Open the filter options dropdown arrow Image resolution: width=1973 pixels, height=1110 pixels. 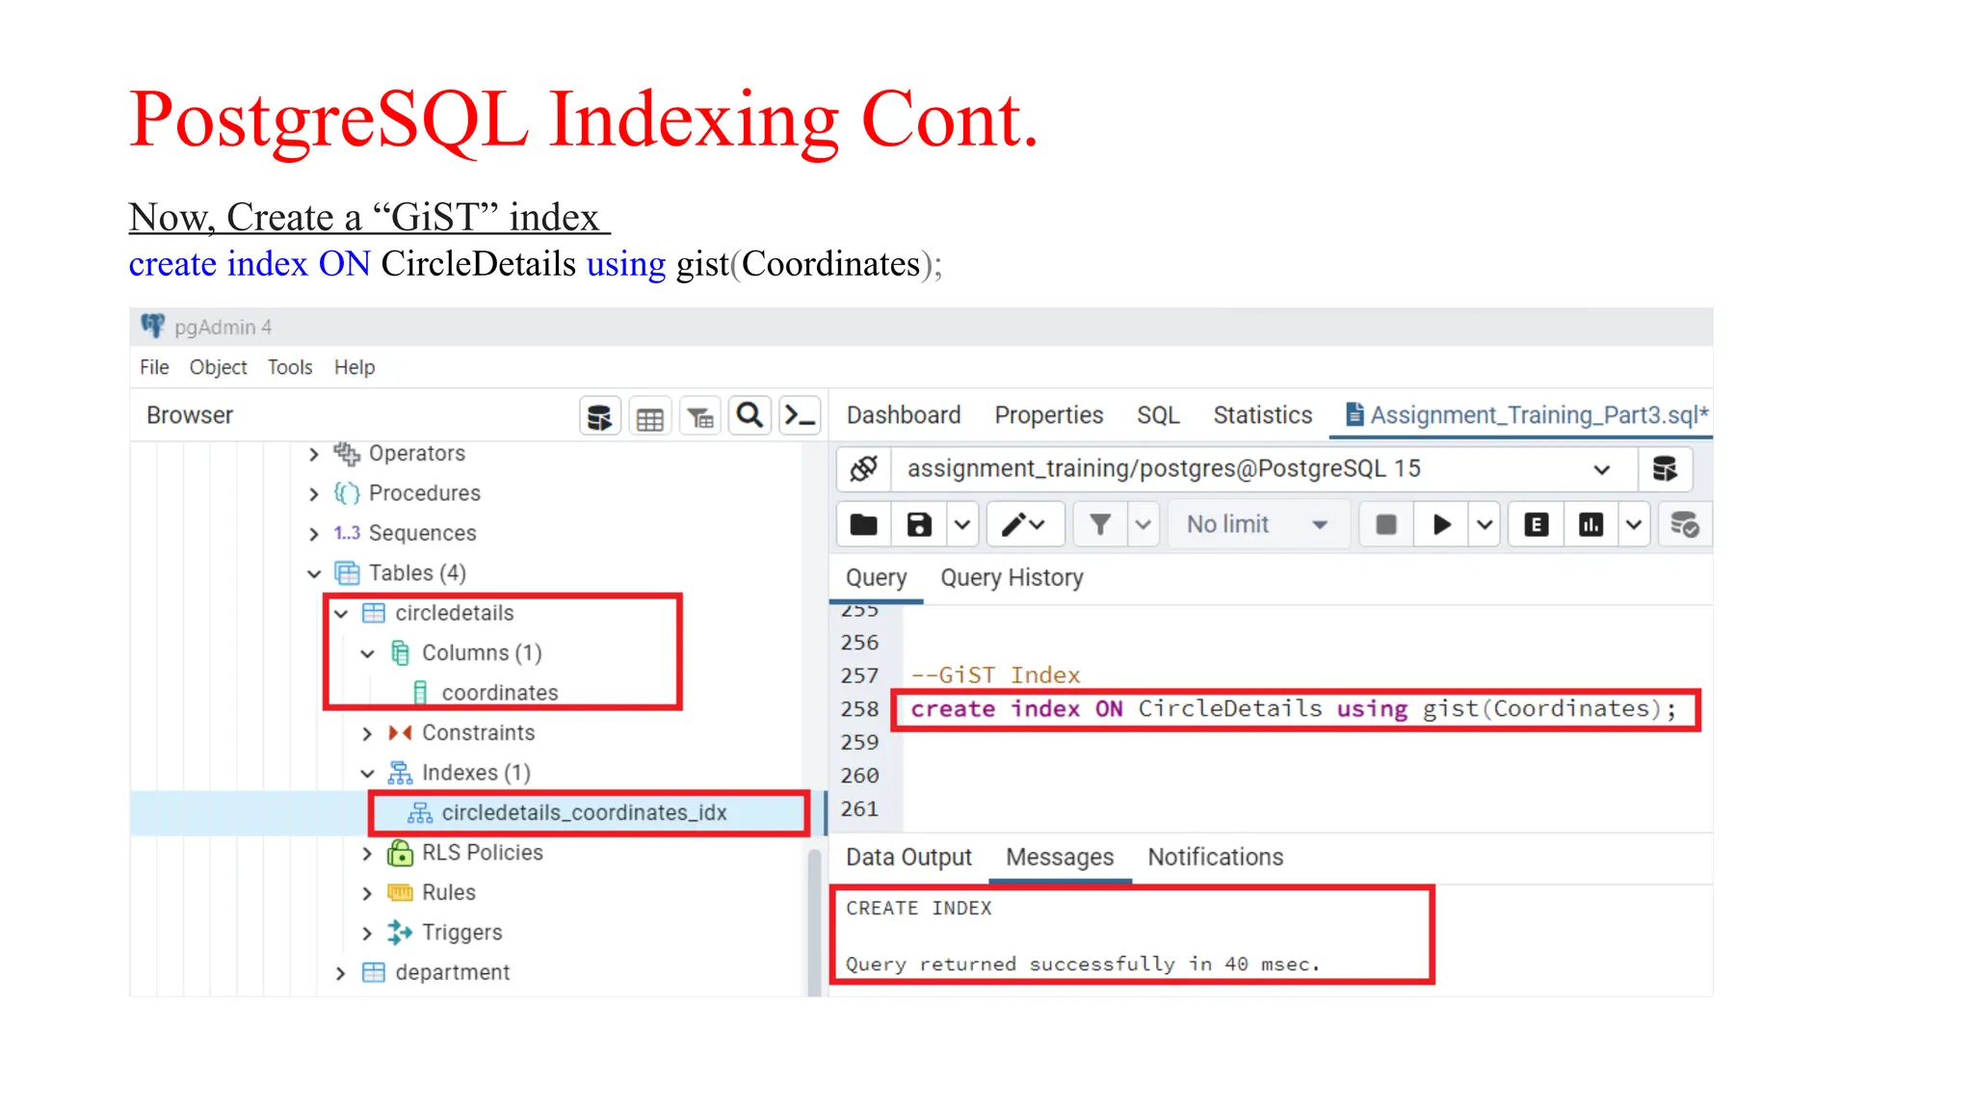[x=1144, y=525]
